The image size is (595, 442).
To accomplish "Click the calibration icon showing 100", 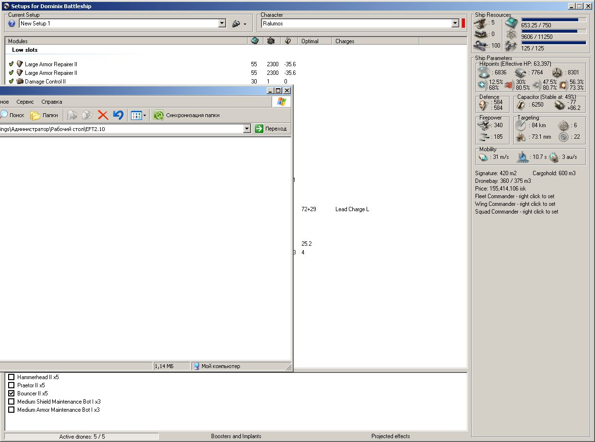I will tap(480, 46).
